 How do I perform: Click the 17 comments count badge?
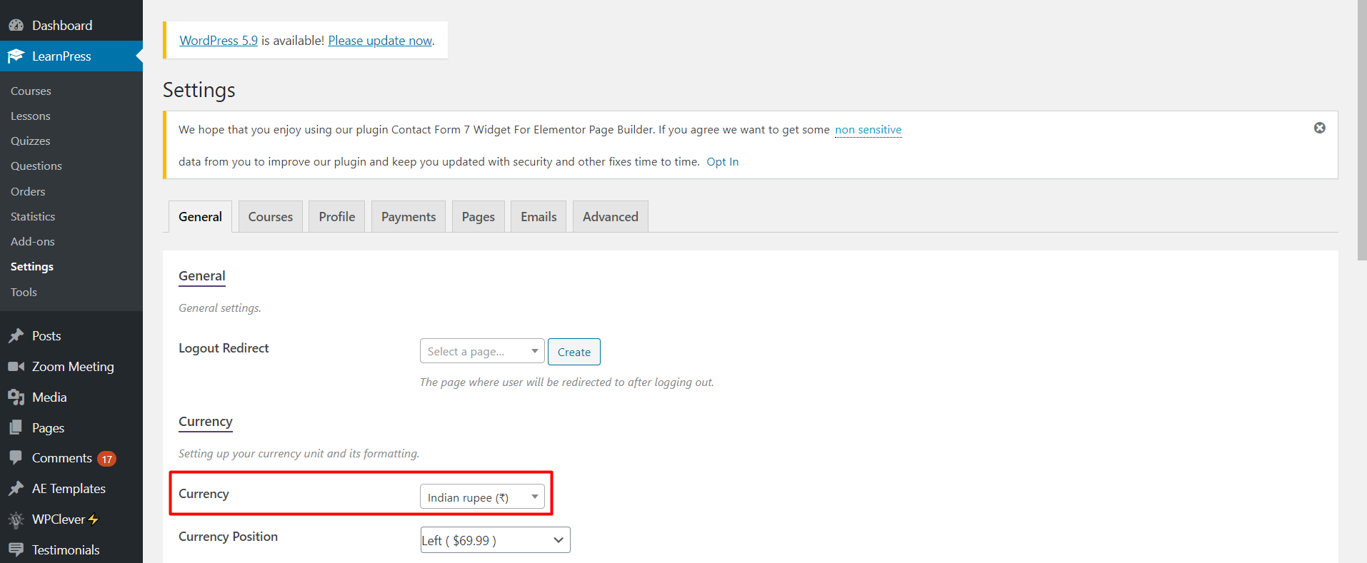point(107,459)
